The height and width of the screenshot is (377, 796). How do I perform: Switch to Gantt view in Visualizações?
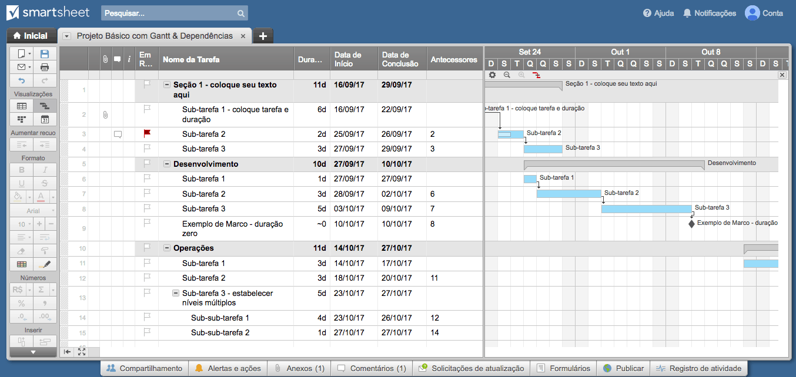(x=45, y=106)
